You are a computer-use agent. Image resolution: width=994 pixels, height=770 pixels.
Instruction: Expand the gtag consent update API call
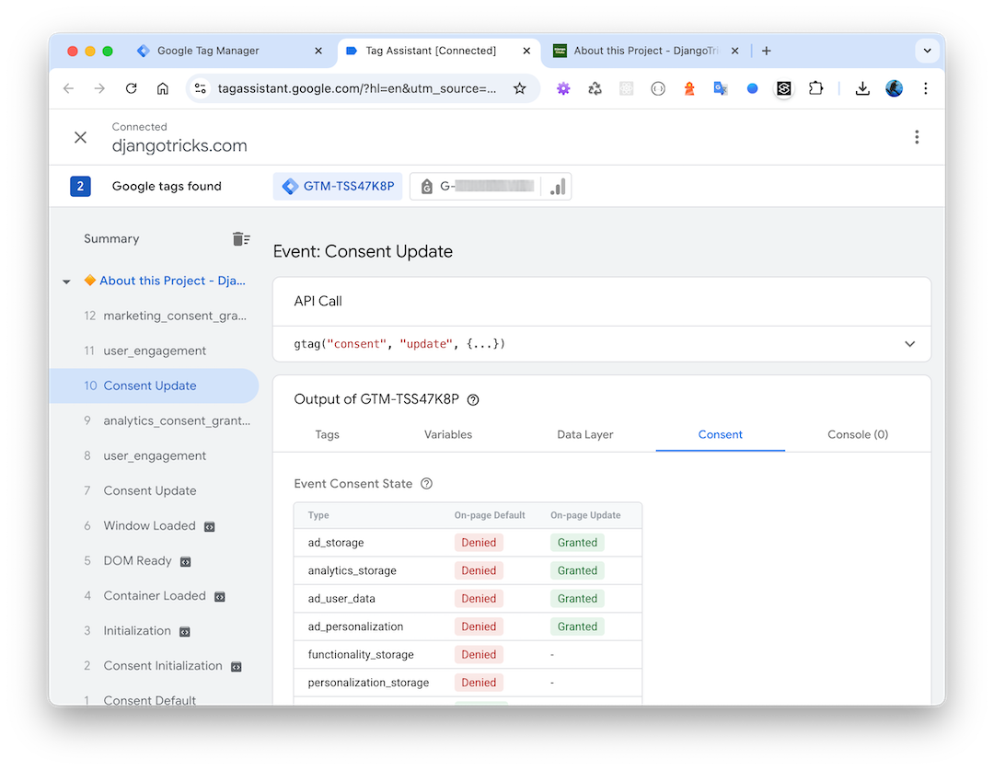(x=909, y=344)
